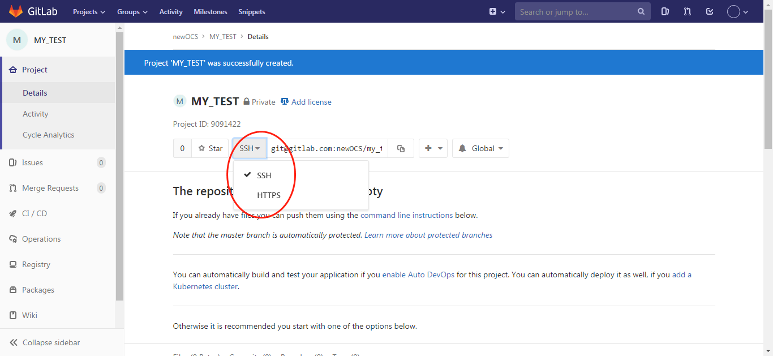773x356 pixels.
Task: Click the todos checkmark icon in the navbar
Action: 709,11
